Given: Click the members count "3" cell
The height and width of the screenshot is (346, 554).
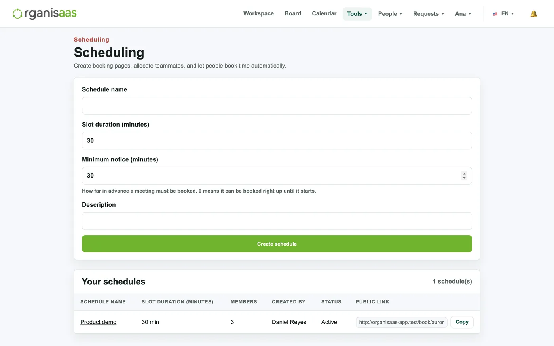Looking at the screenshot, I should pyautogui.click(x=232, y=322).
